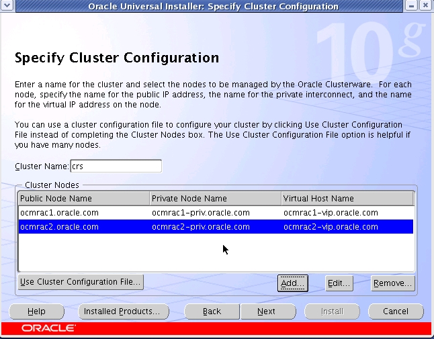Open installer Help
Image resolution: width=434 pixels, height=339 pixels.
[x=36, y=311]
